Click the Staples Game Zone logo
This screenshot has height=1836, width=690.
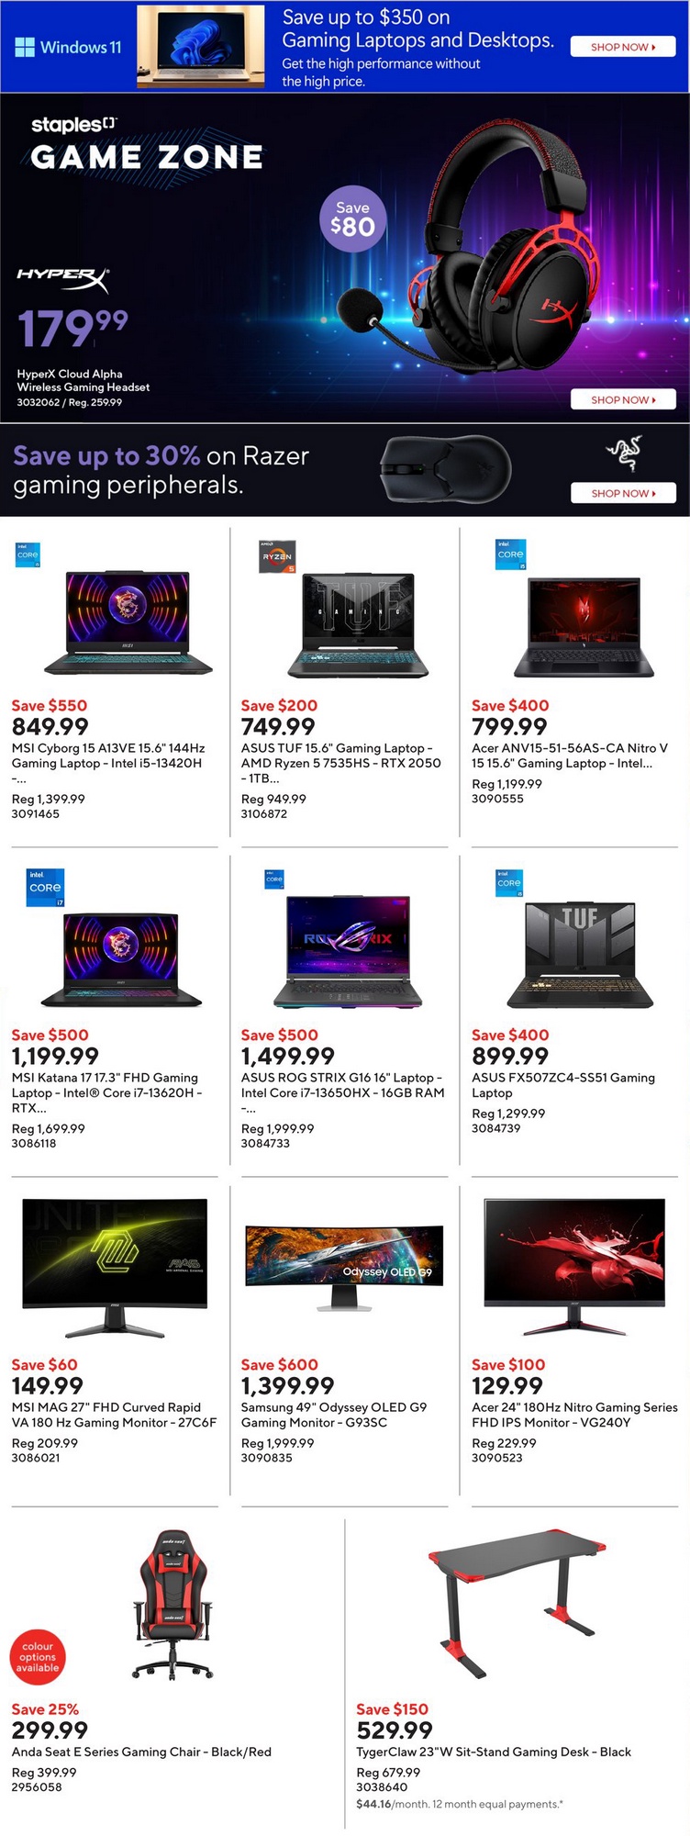[146, 145]
